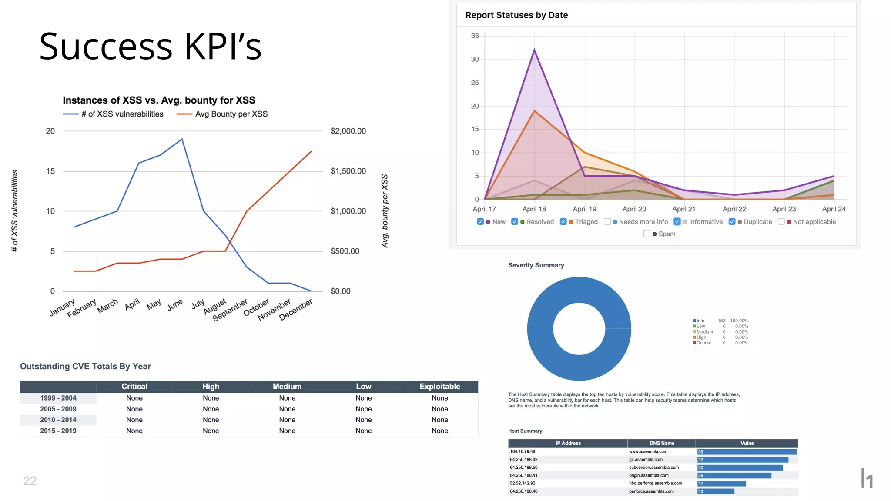Click the 'Host Summary' heading
Viewport: 891px width, 501px height.
525,431
